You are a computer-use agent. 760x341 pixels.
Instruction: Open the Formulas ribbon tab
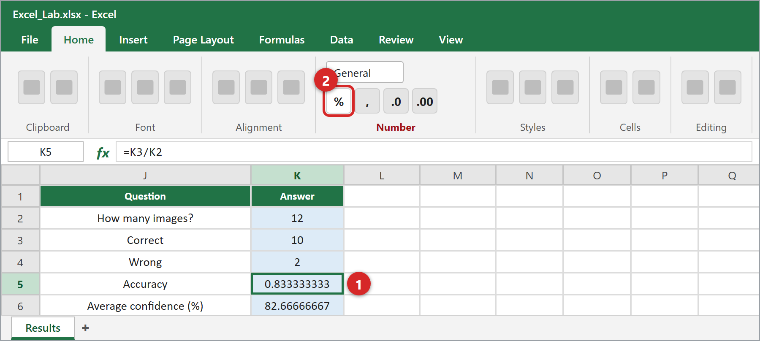tap(282, 40)
